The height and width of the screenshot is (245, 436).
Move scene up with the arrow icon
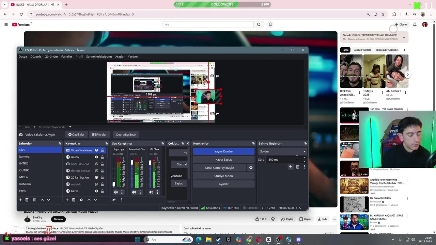click(42, 200)
